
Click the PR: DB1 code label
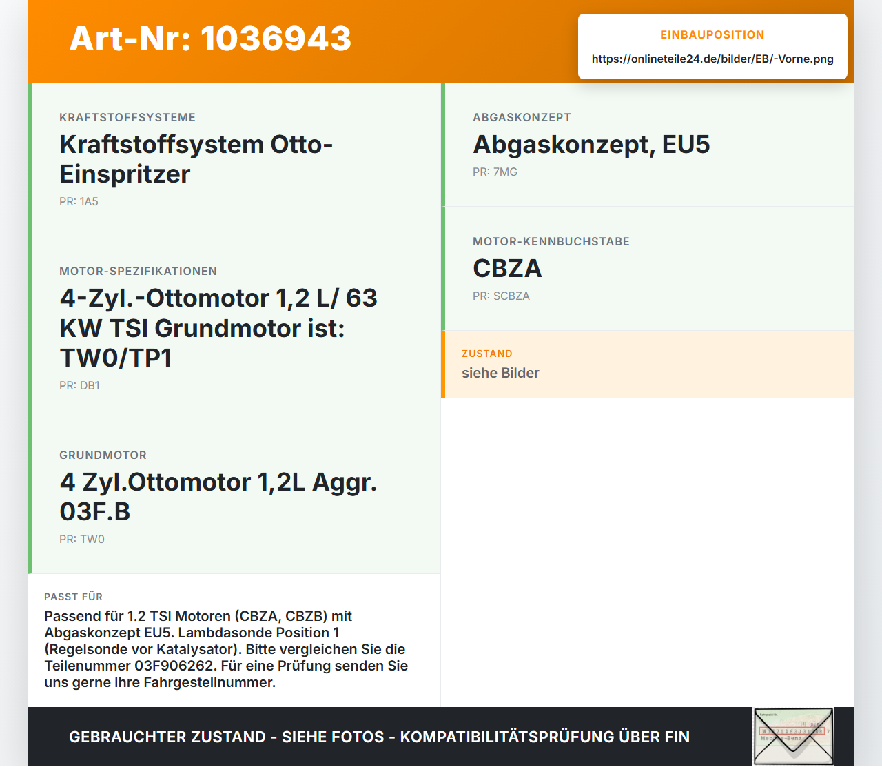(x=79, y=385)
